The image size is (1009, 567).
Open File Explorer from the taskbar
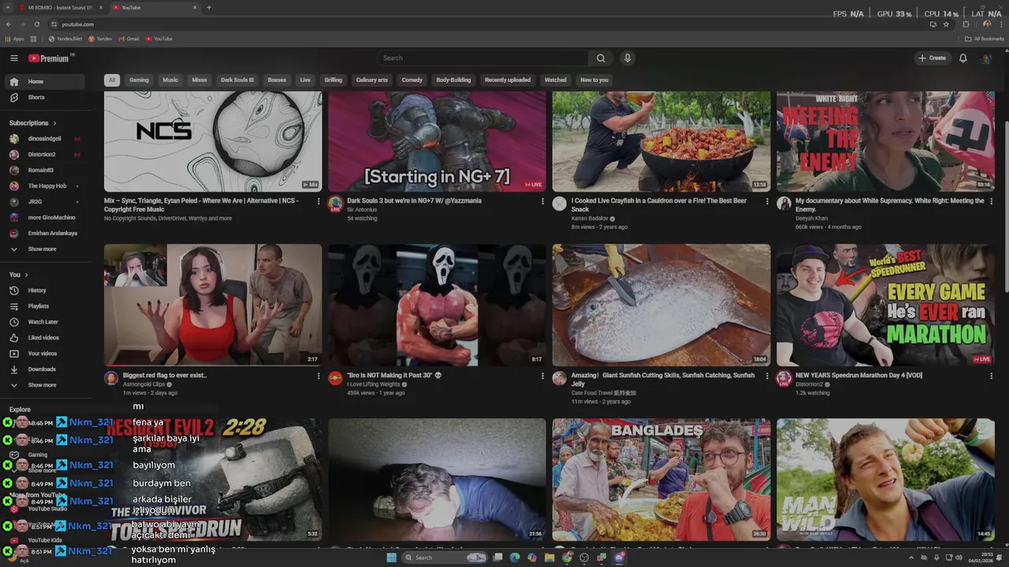coord(549,558)
